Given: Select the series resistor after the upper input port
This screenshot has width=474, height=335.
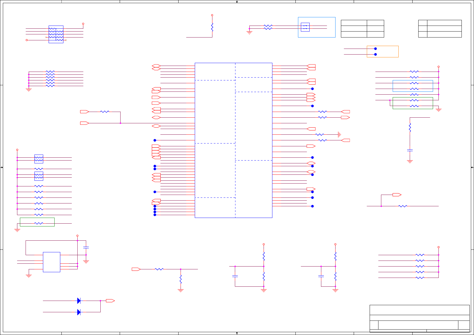Looking at the screenshot, I should tap(105, 112).
